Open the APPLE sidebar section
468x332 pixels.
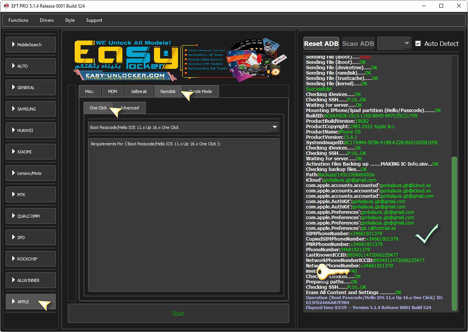(x=31, y=302)
